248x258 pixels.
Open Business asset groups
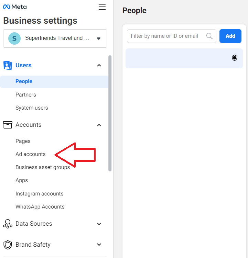[43, 167]
